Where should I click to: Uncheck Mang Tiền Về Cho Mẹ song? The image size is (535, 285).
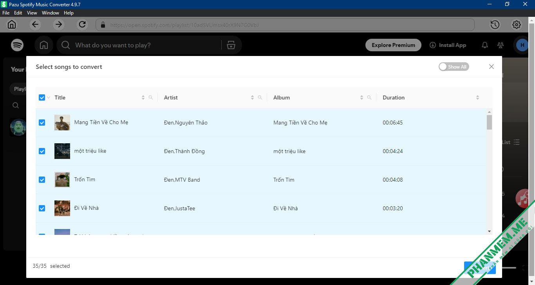coord(42,123)
